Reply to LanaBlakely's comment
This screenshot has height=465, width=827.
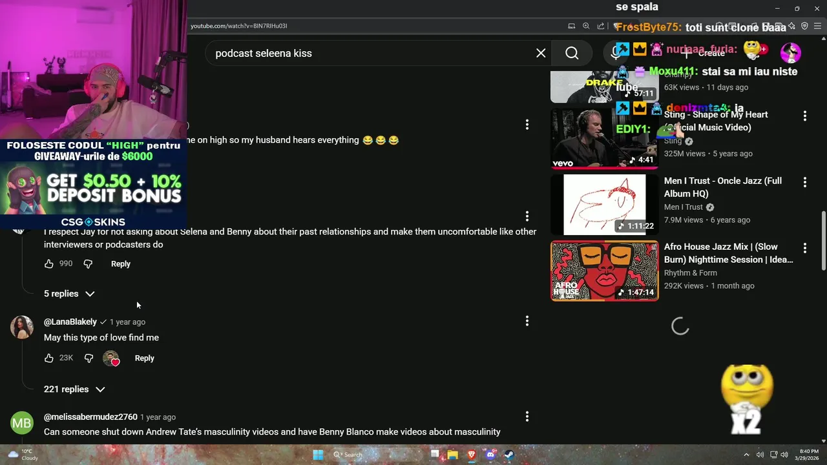tap(144, 358)
